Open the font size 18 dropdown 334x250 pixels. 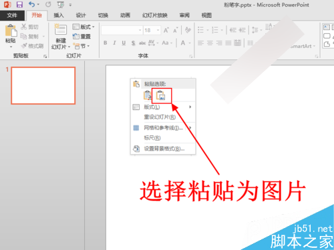pyautogui.click(x=158, y=30)
